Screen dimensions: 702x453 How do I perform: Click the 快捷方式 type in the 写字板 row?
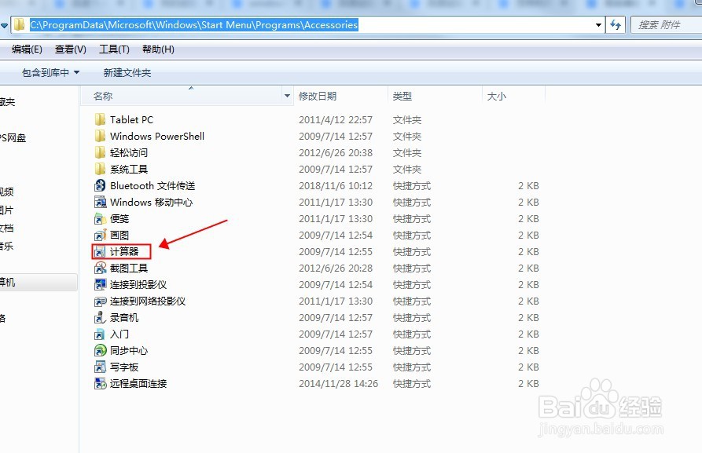pyautogui.click(x=412, y=367)
